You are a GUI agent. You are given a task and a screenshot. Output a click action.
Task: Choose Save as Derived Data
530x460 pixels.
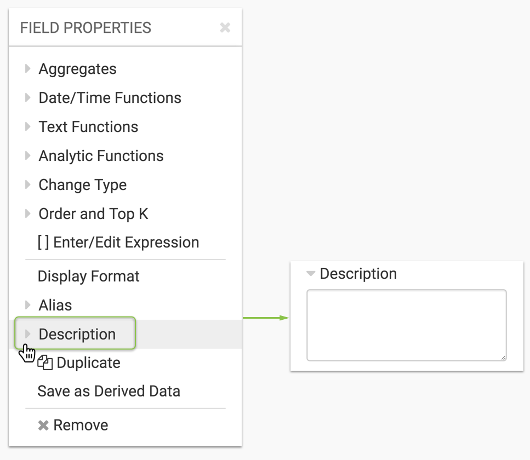(109, 392)
